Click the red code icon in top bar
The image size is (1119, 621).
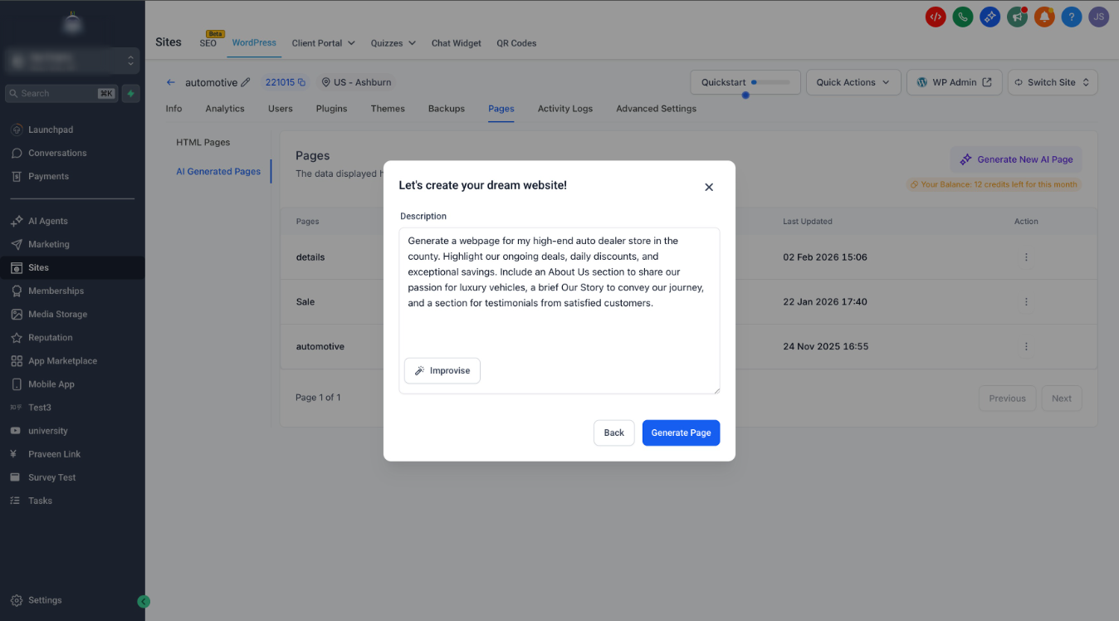point(936,17)
